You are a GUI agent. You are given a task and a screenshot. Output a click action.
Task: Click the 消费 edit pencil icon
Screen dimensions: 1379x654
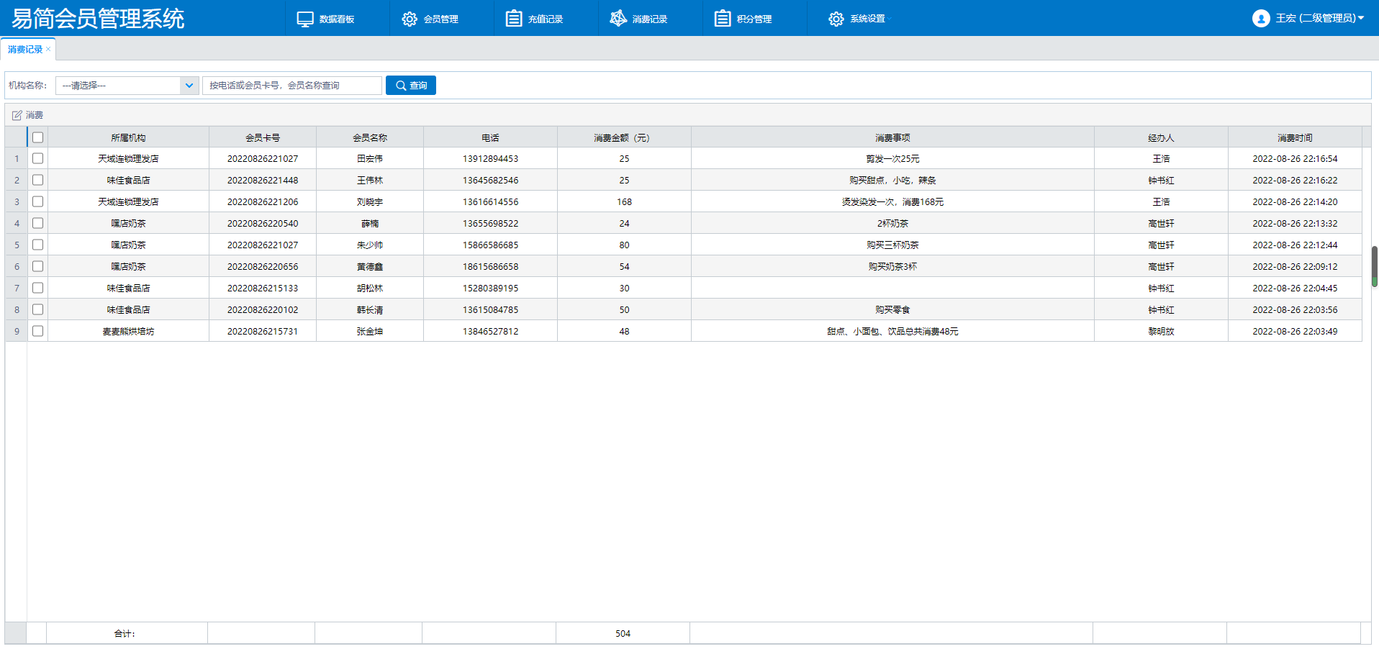[17, 115]
